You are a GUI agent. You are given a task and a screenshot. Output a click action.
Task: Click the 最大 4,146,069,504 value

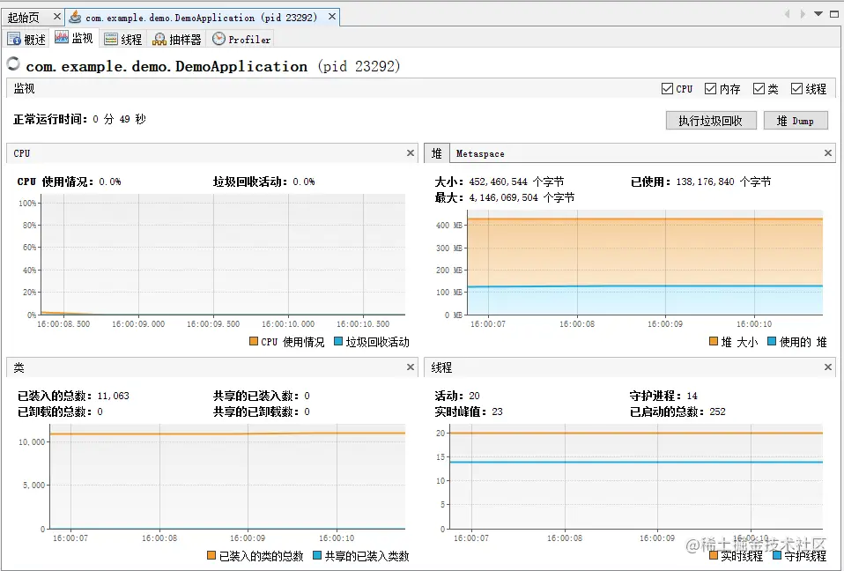[x=503, y=197]
